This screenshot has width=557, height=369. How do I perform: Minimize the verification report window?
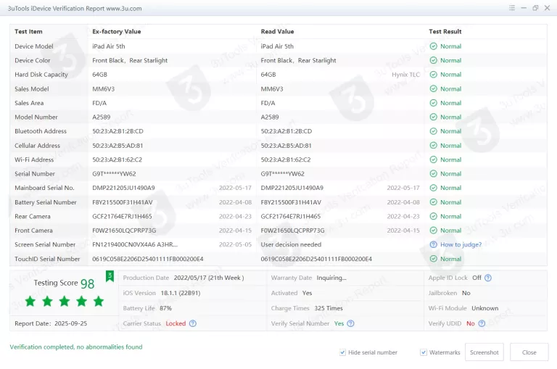[524, 8]
